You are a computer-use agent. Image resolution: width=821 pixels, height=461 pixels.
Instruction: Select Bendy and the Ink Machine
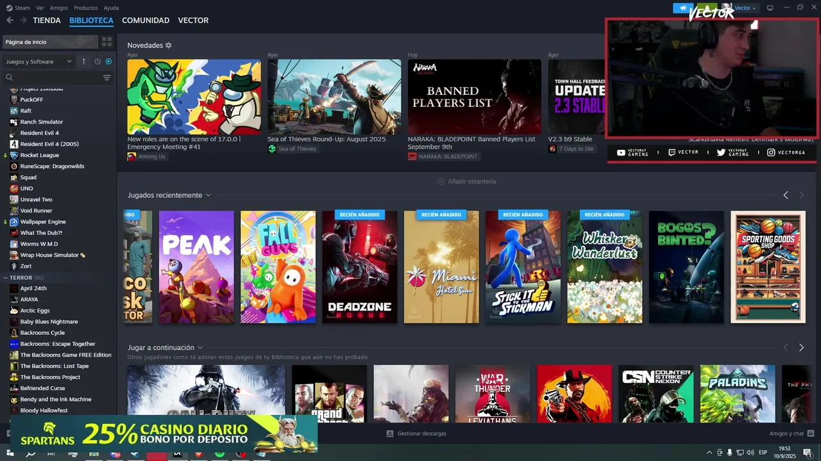[56, 400]
